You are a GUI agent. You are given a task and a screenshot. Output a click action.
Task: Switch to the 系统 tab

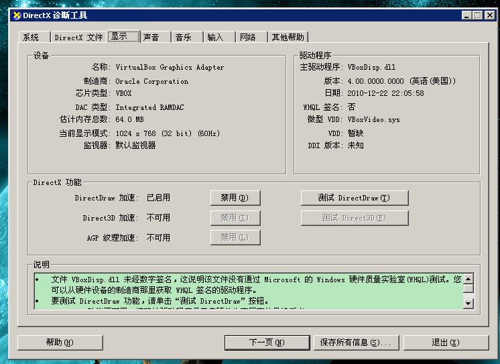34,37
